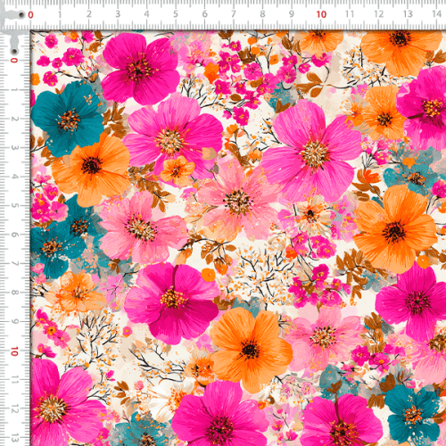Select the number 5 on the top ruler
446x446 pixels.
click(x=176, y=14)
